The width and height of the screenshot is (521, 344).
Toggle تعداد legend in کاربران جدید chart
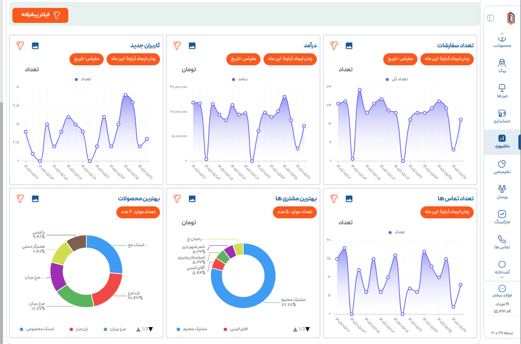[83, 79]
